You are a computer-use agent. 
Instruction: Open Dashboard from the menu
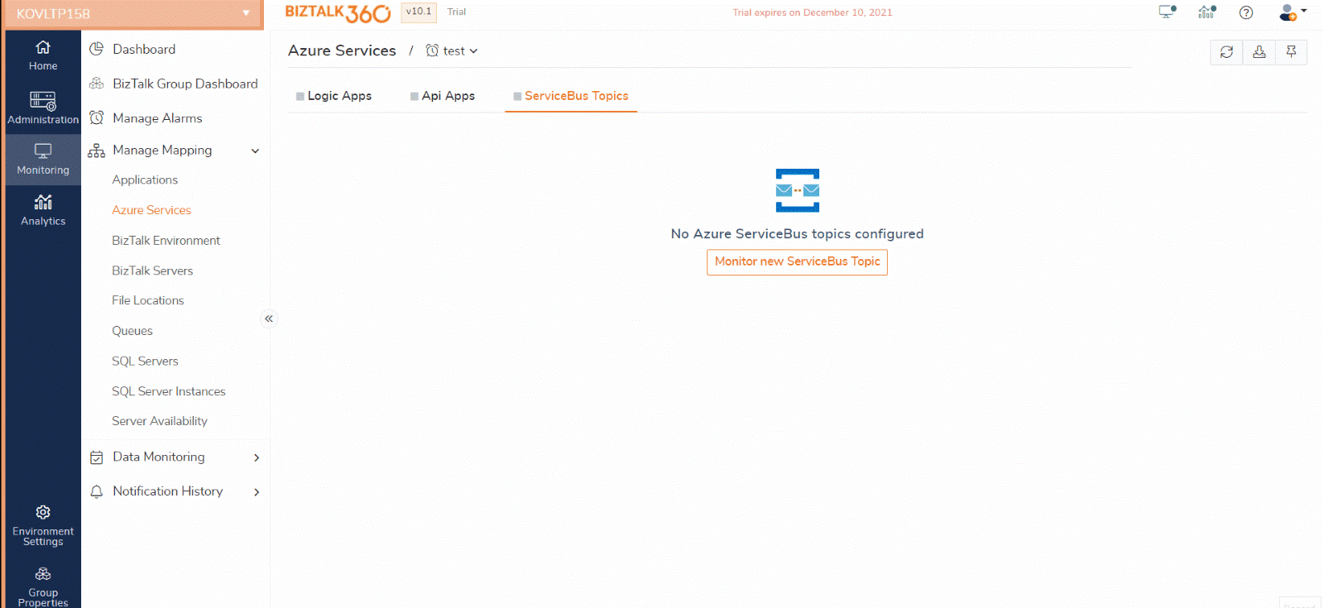click(144, 49)
